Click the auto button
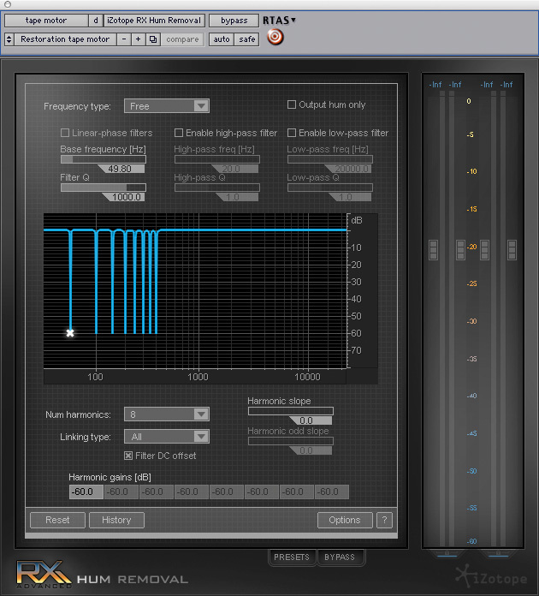Viewport: 539px width, 596px height. [222, 39]
